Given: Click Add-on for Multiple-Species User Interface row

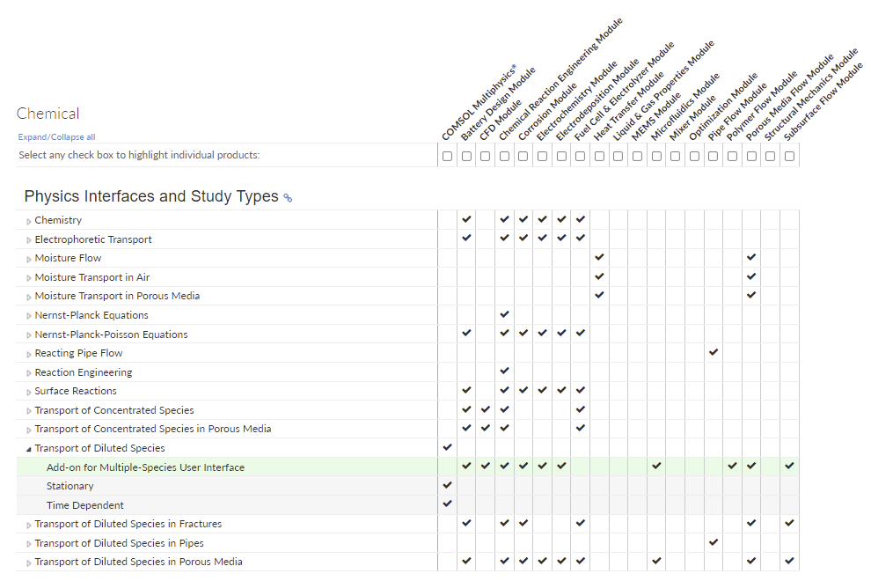Looking at the screenshot, I should [x=145, y=467].
